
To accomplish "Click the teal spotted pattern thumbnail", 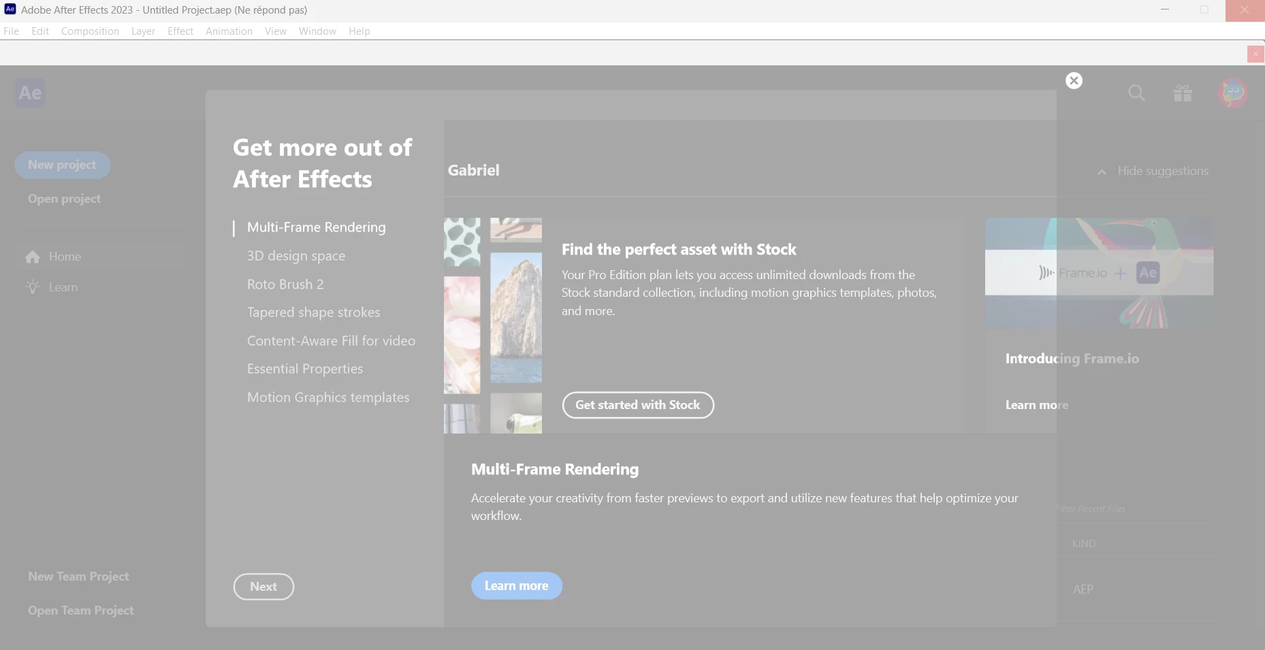I will click(x=462, y=242).
